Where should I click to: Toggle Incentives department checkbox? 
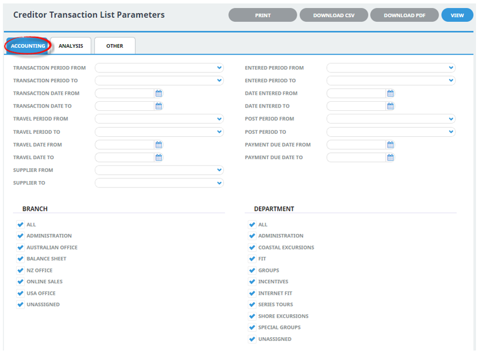(252, 282)
